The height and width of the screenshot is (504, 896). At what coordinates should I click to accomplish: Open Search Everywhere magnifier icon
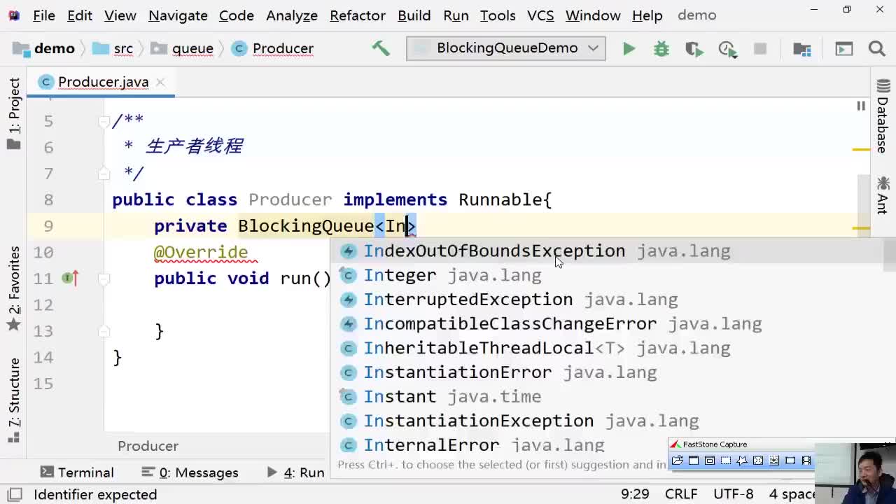pyautogui.click(x=876, y=48)
